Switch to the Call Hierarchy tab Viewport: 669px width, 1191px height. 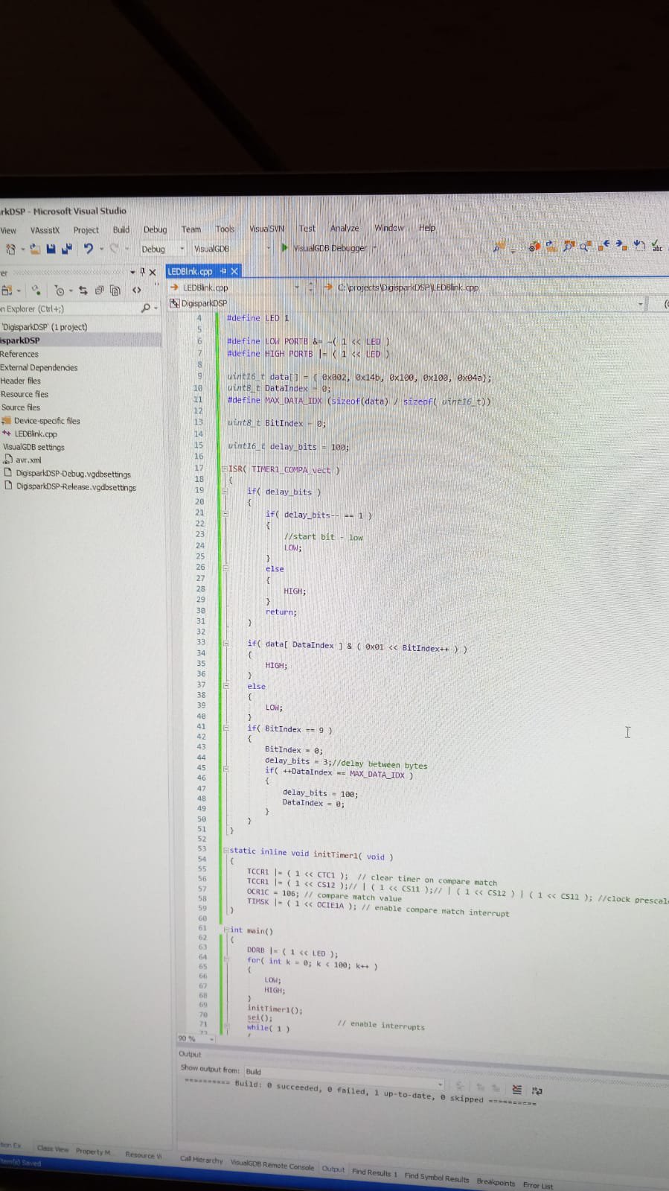click(x=201, y=1159)
